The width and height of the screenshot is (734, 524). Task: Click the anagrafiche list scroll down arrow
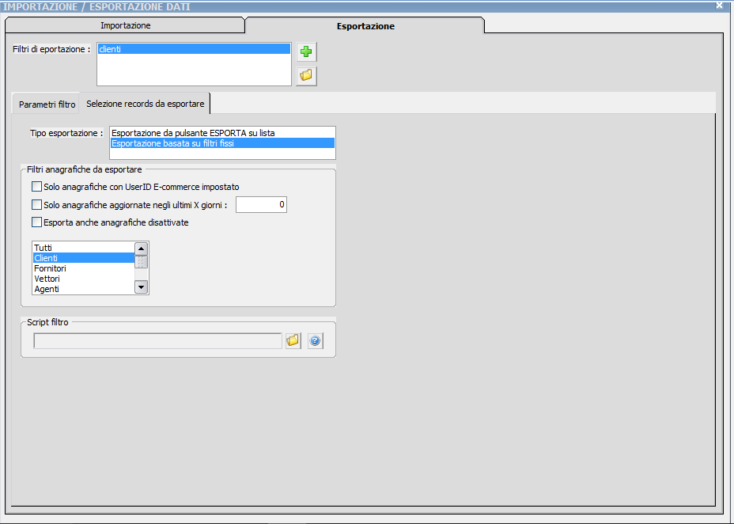141,287
